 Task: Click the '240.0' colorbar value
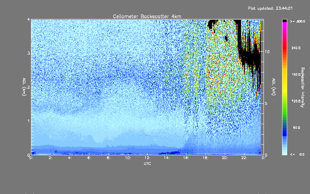click(296, 48)
